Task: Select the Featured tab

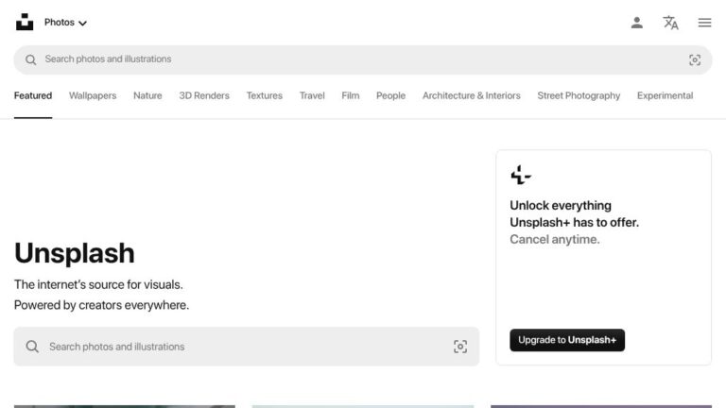Action: [x=33, y=95]
